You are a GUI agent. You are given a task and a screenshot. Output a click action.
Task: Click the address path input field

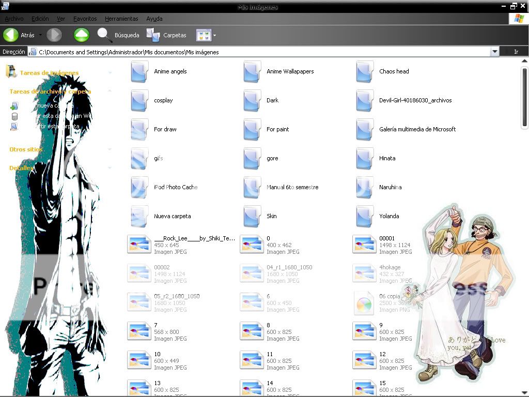[259, 52]
